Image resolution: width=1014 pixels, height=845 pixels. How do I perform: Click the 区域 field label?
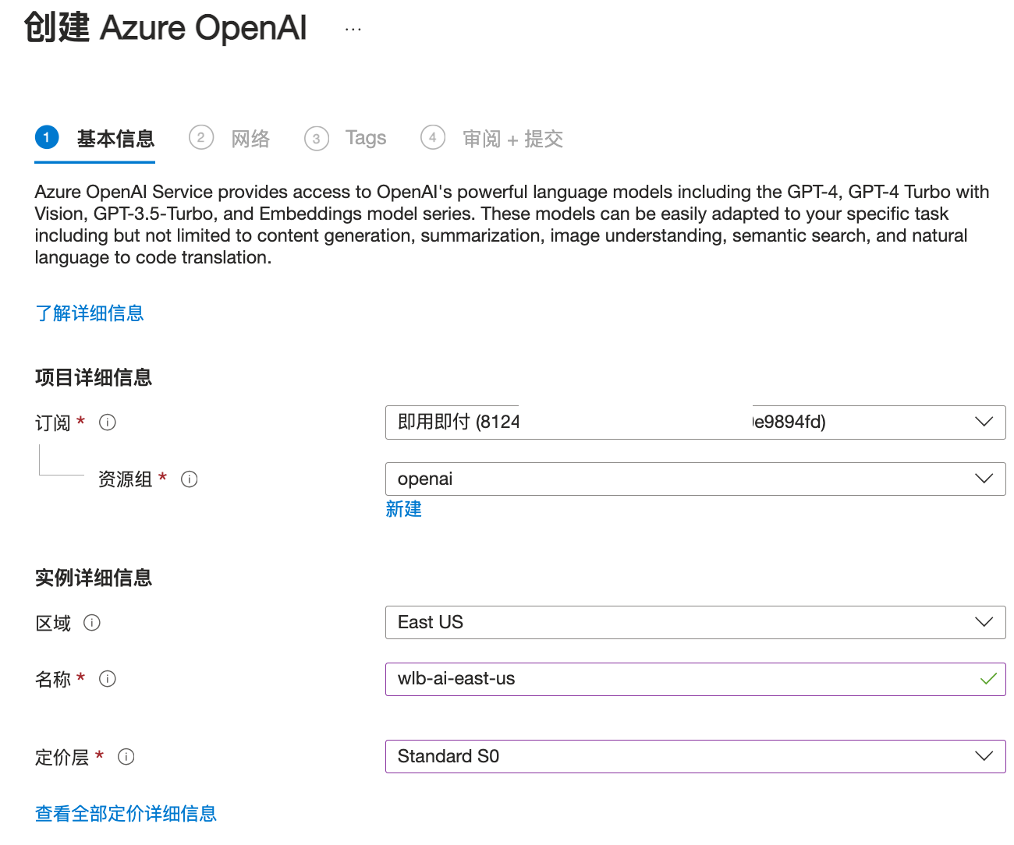53,623
